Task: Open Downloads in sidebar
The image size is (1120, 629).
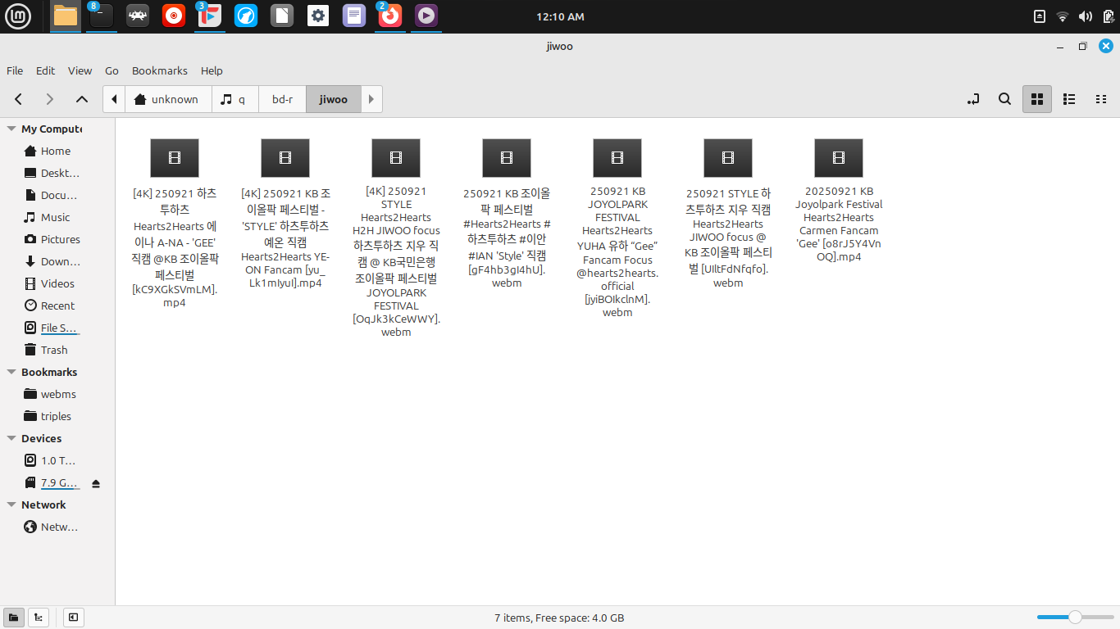Action: [53, 261]
